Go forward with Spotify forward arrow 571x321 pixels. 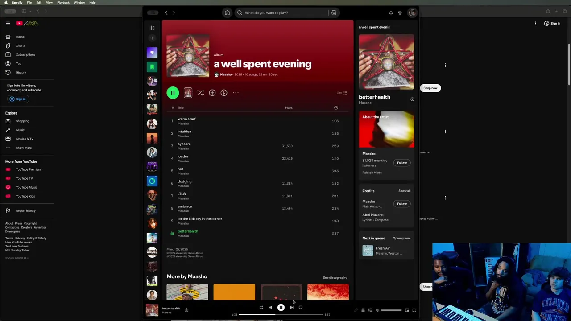[x=174, y=12]
